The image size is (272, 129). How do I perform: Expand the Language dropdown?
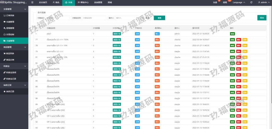pyautogui.click(x=239, y=2)
